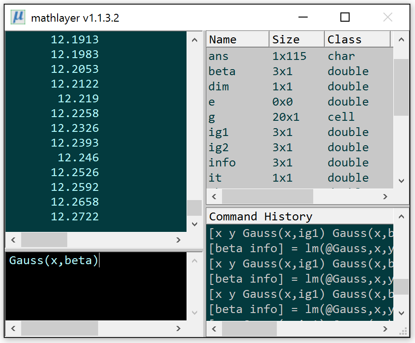Select the 12.2526 output value
Image resolution: width=415 pixels, height=343 pixels.
(75, 172)
